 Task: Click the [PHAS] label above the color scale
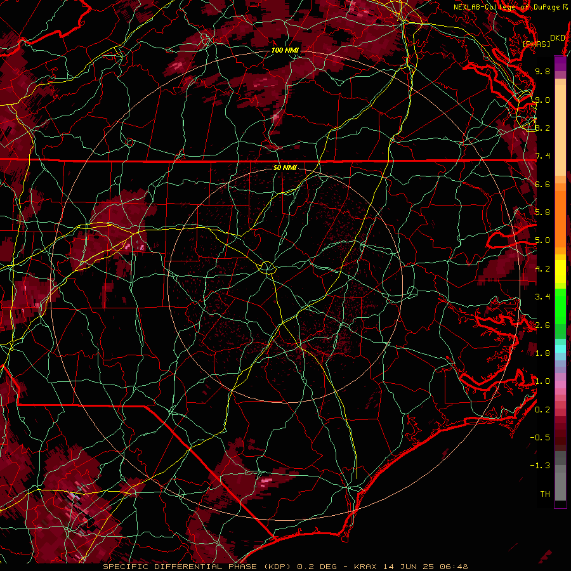(536, 44)
